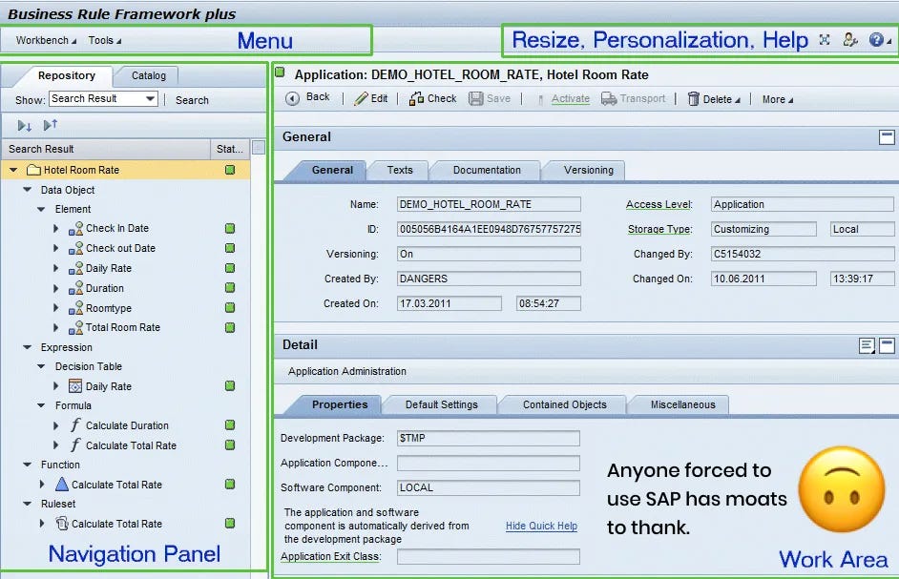Expand the Calculate Total Rate formula node
Image resolution: width=899 pixels, height=579 pixels.
coord(55,445)
